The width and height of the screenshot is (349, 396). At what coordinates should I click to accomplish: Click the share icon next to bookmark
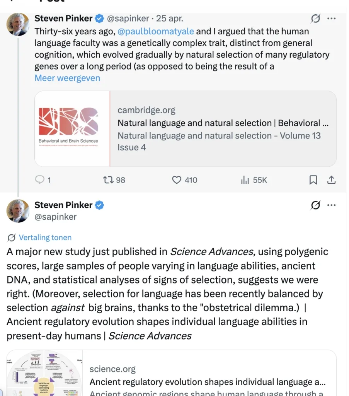[x=331, y=180]
